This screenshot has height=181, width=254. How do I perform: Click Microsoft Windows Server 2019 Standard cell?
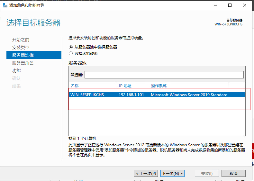point(189,95)
